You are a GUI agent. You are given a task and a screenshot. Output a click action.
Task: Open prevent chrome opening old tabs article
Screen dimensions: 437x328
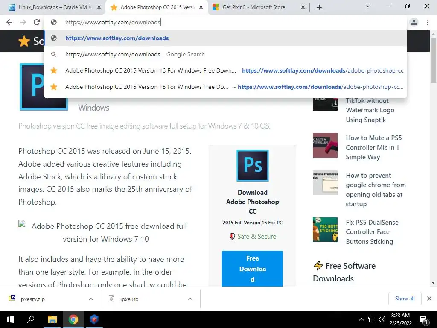(x=376, y=190)
